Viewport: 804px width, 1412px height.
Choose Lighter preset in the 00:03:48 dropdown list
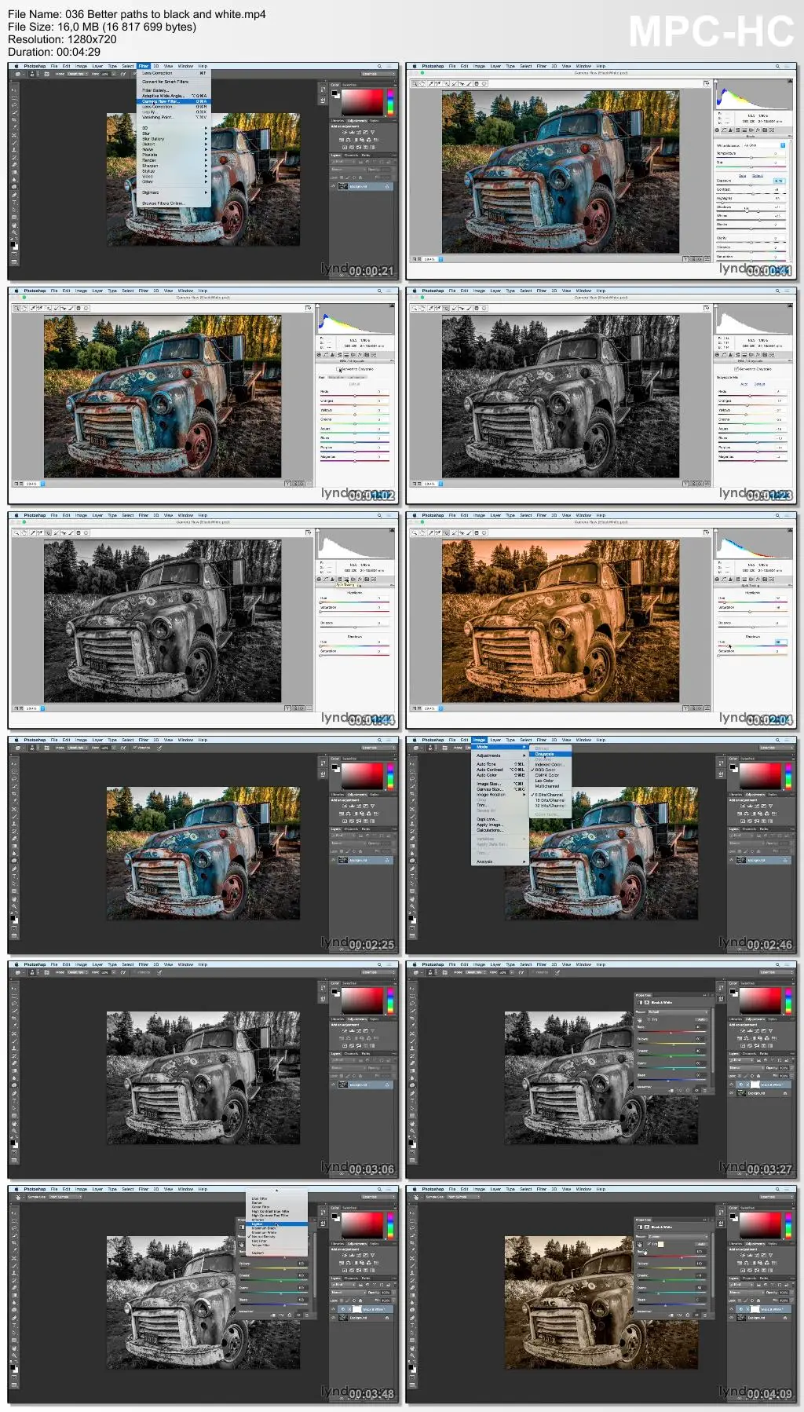(x=278, y=1224)
